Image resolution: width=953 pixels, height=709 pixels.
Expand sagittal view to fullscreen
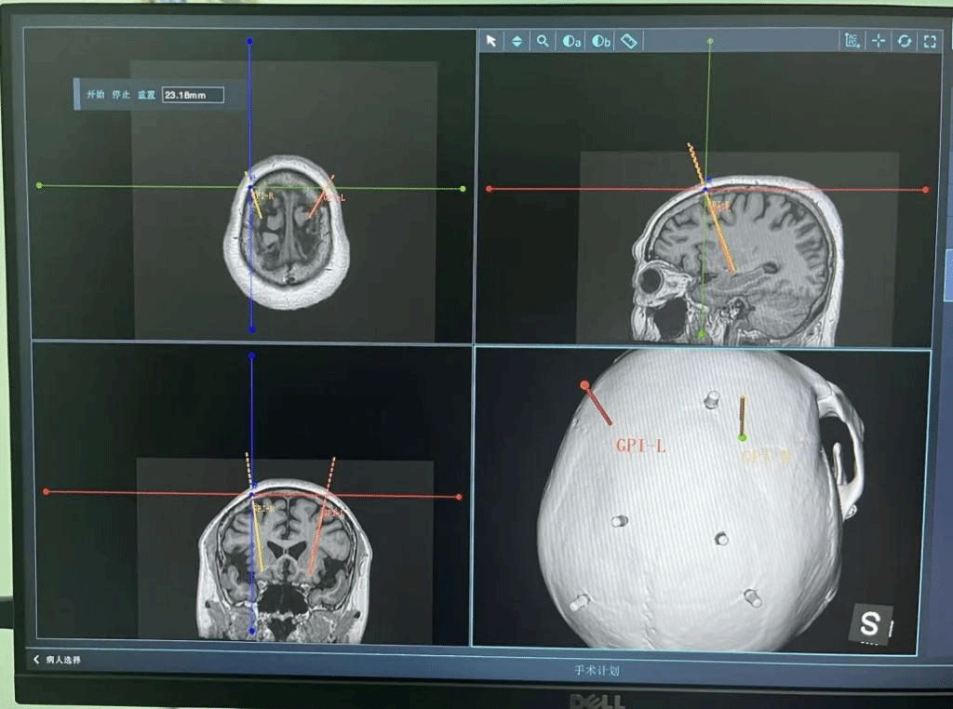pyautogui.click(x=929, y=41)
